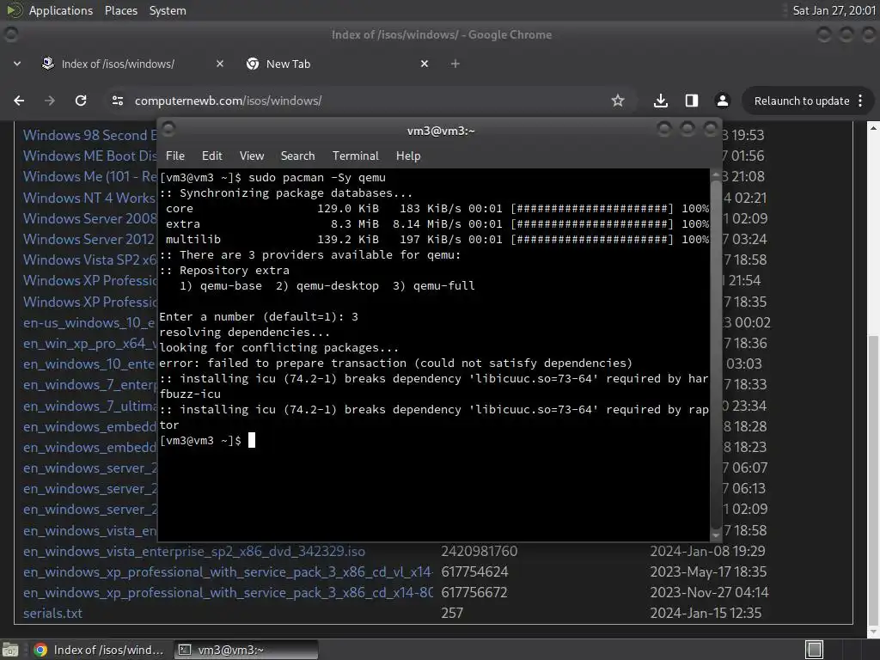The image size is (880, 660).
Task: Click the show desktop icon in bottom panel
Action: pos(10,650)
